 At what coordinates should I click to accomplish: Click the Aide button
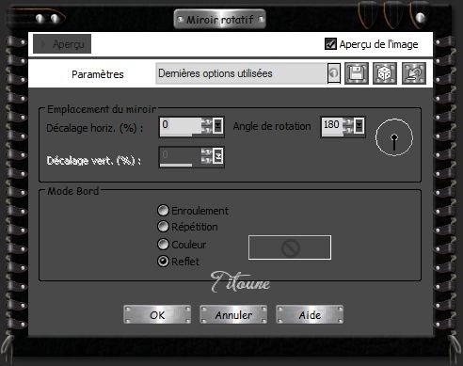(310, 314)
